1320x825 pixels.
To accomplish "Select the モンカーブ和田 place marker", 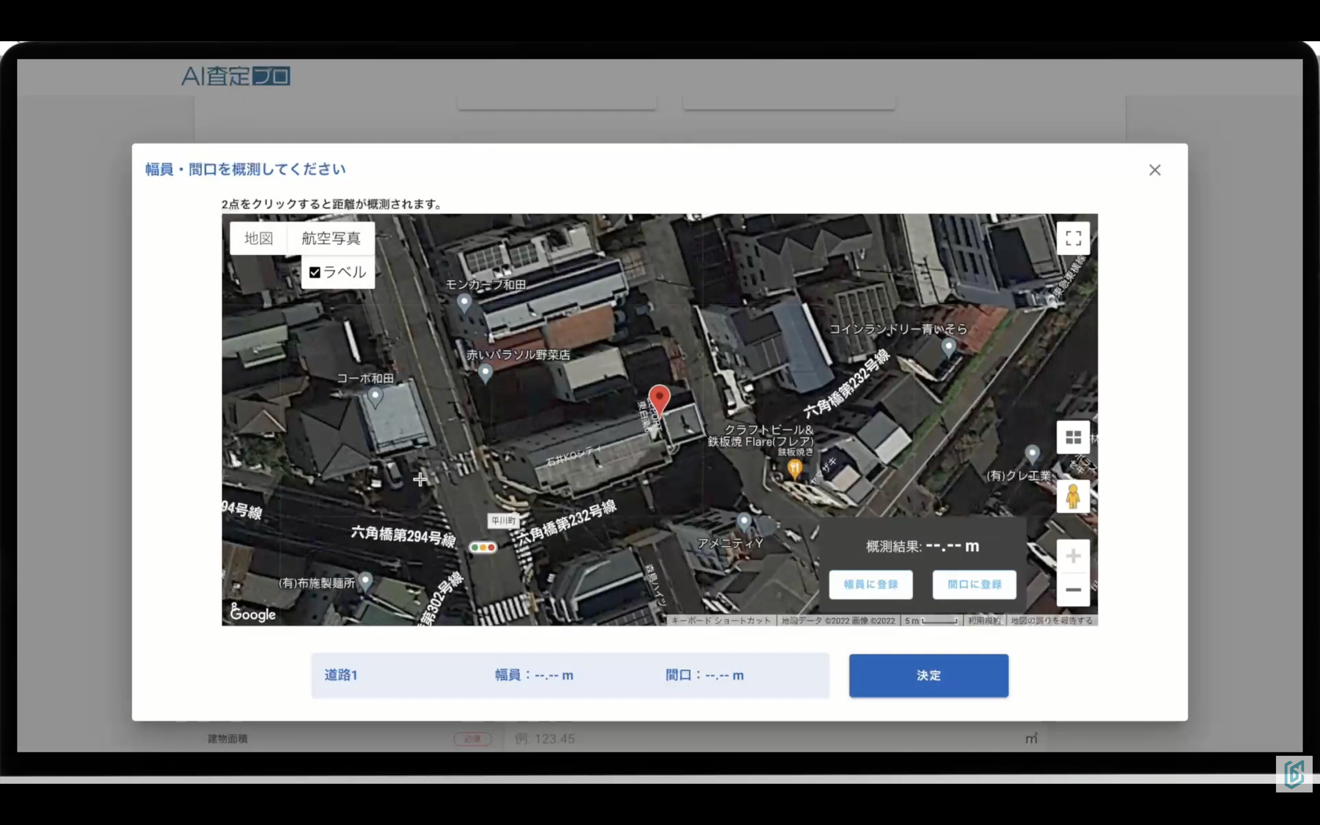I will 464,303.
